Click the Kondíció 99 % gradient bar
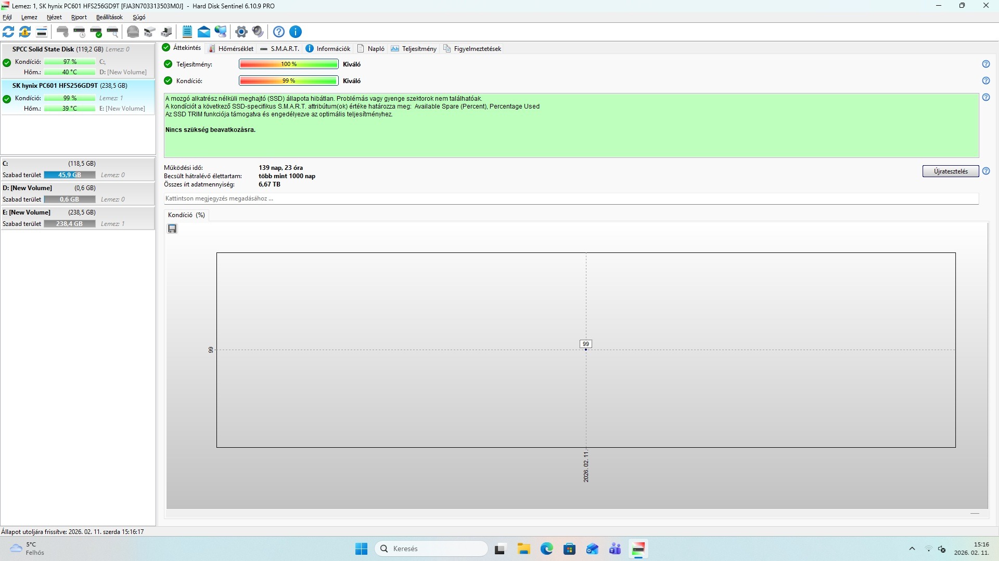 click(288, 81)
